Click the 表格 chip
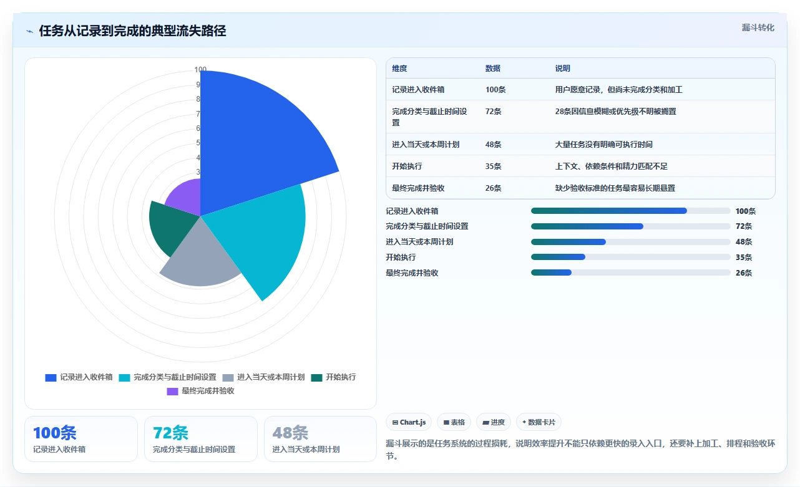Viewport: 800px width, 487px height. pos(454,422)
